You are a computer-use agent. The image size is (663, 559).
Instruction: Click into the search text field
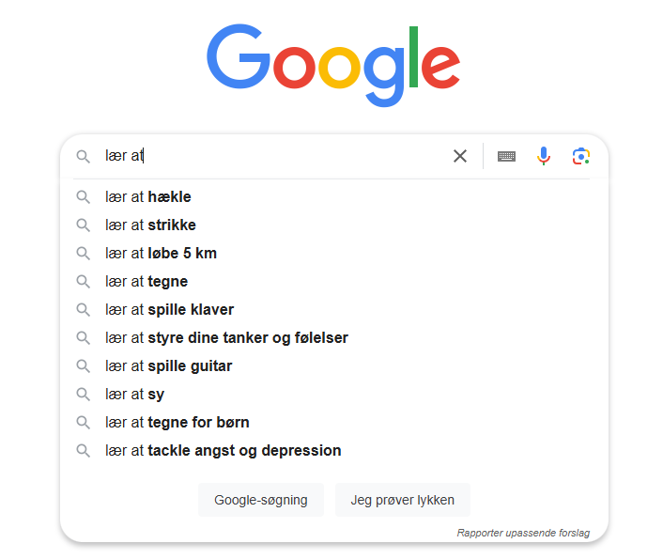[282, 156]
